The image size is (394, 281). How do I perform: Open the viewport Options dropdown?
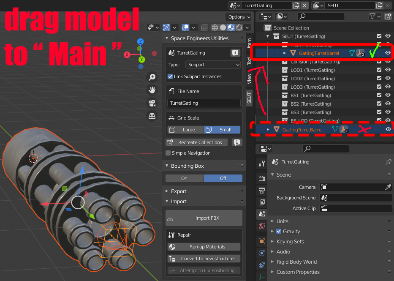coord(239,17)
